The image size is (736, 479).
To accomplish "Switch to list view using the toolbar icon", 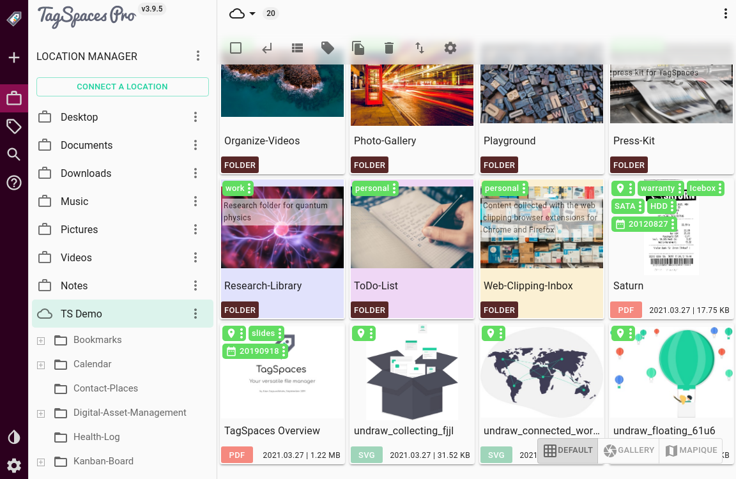I will coord(297,47).
